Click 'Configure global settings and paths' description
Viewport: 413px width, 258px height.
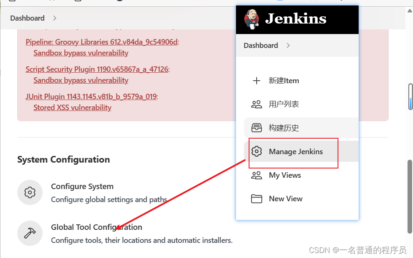tap(109, 200)
